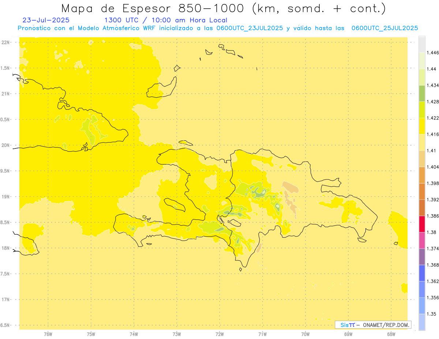
Task: Select the purple swatch between 1.368 and 1.374
Action: point(422,257)
